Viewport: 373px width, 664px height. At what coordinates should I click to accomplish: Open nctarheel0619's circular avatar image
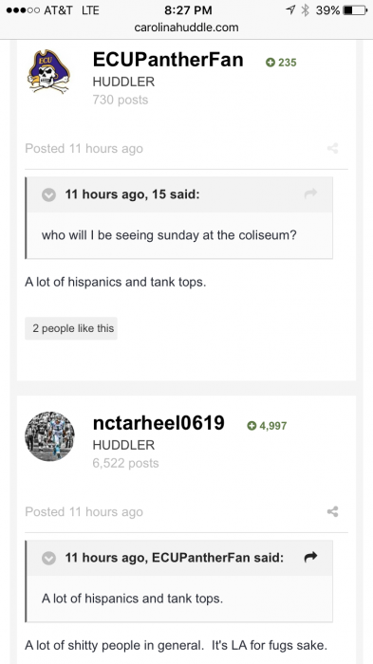49,436
